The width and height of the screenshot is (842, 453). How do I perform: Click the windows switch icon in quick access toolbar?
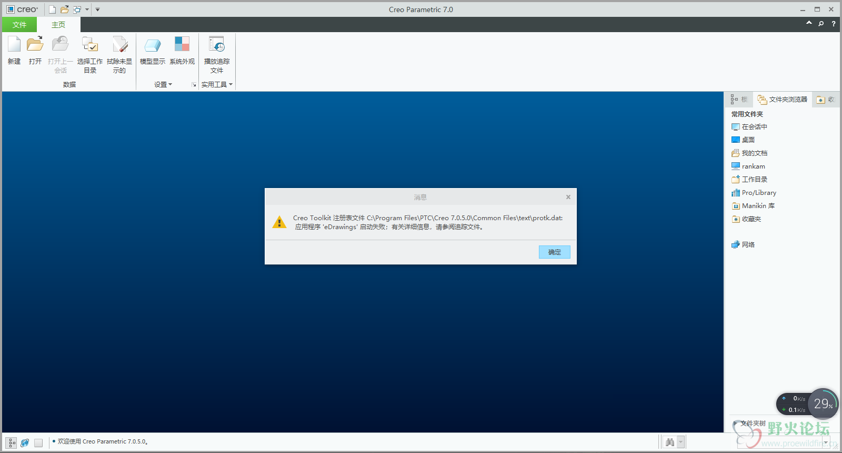pyautogui.click(x=77, y=9)
